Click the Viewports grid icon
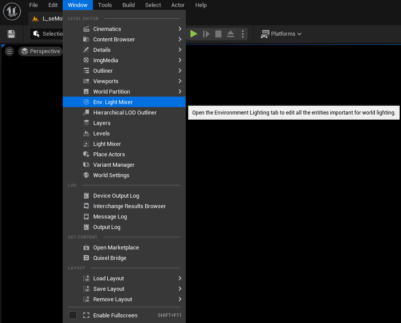Screen dimensions: 401x323 click(86, 81)
